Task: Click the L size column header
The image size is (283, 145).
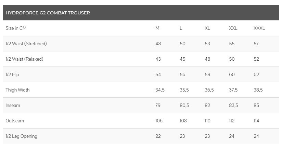Action: click(181, 28)
